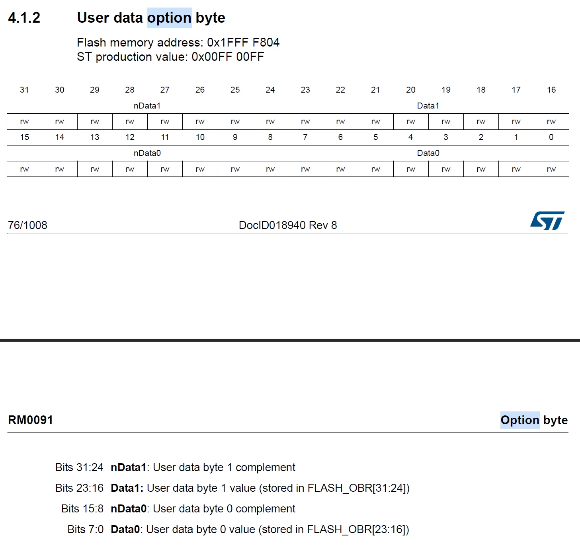The height and width of the screenshot is (545, 580).
Task: Click bit number 20 label
Action: [411, 90]
